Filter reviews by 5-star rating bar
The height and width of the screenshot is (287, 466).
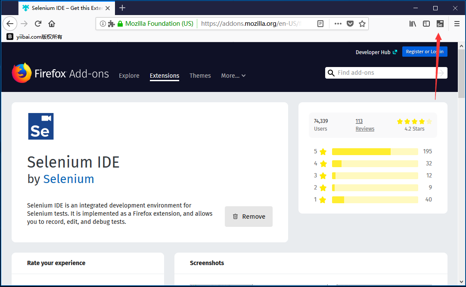(x=375, y=152)
